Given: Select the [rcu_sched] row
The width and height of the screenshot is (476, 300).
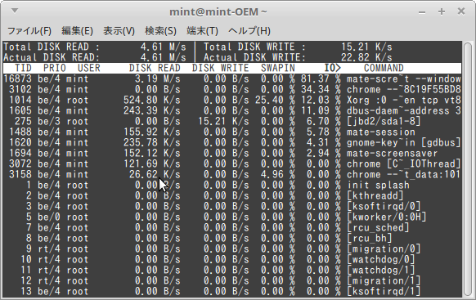Looking at the screenshot, I should coord(232,227).
